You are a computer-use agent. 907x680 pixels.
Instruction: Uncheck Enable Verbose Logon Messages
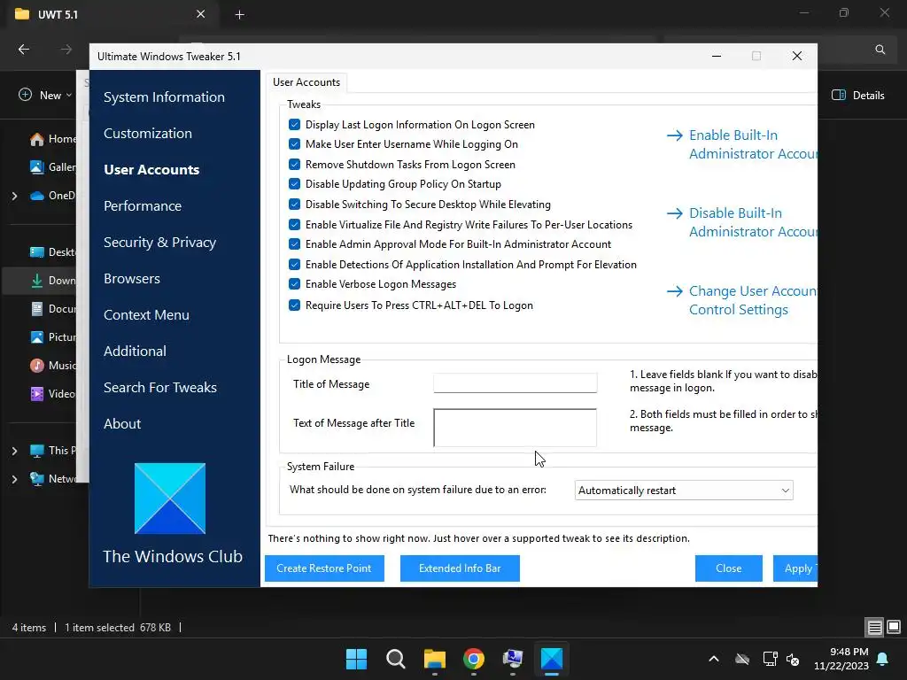click(294, 284)
